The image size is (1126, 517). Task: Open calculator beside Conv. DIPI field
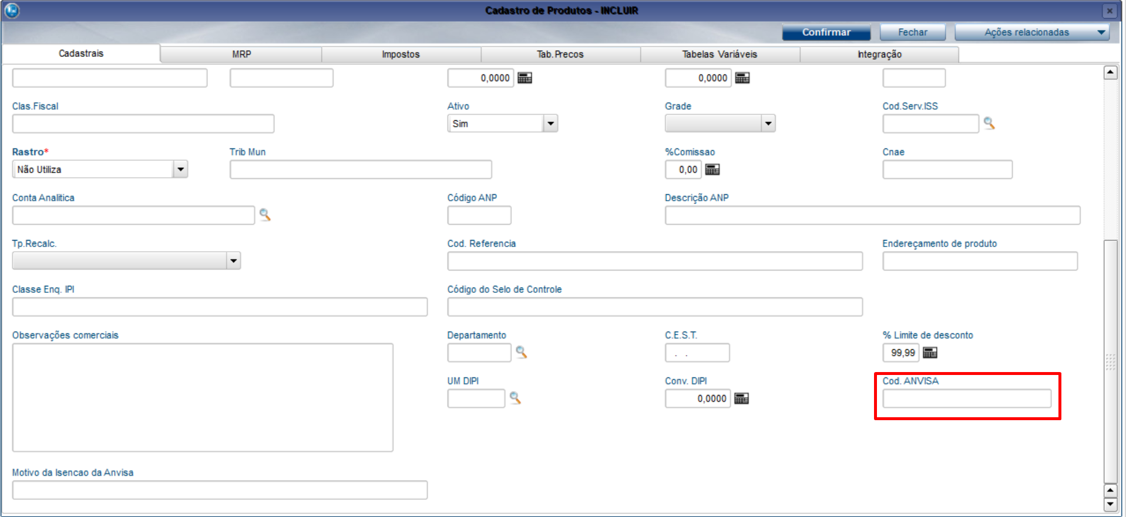[742, 398]
